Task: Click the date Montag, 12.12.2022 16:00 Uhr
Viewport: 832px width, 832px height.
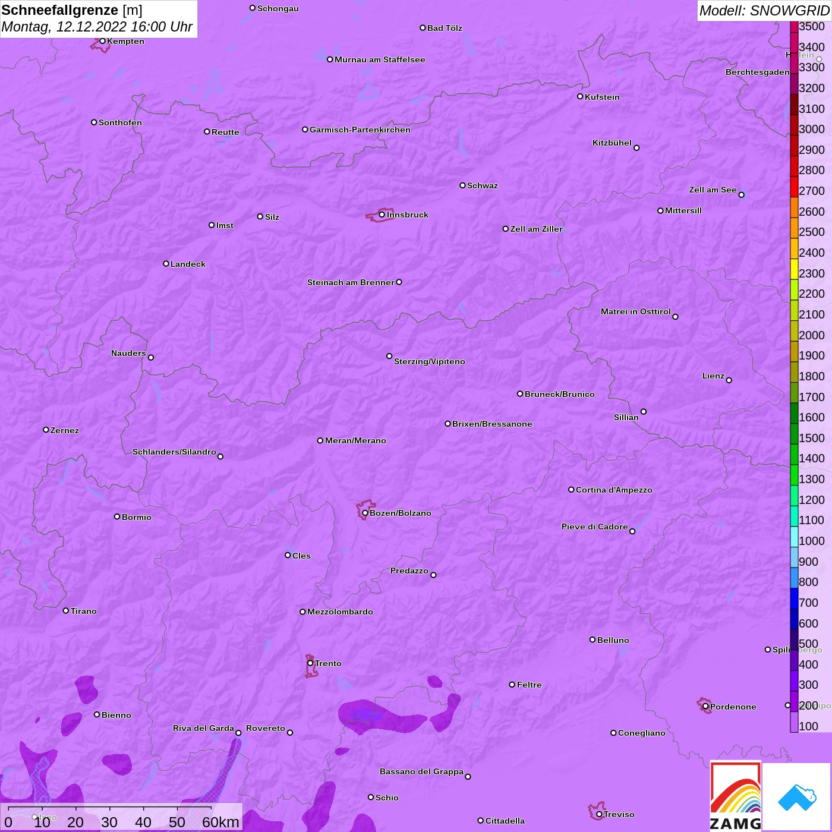Action: click(x=97, y=27)
